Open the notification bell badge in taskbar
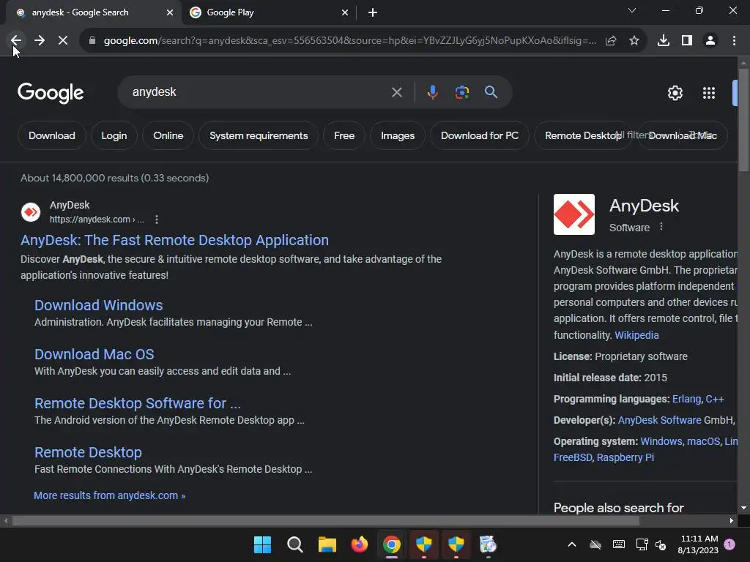This screenshot has width=750, height=562. (x=729, y=544)
